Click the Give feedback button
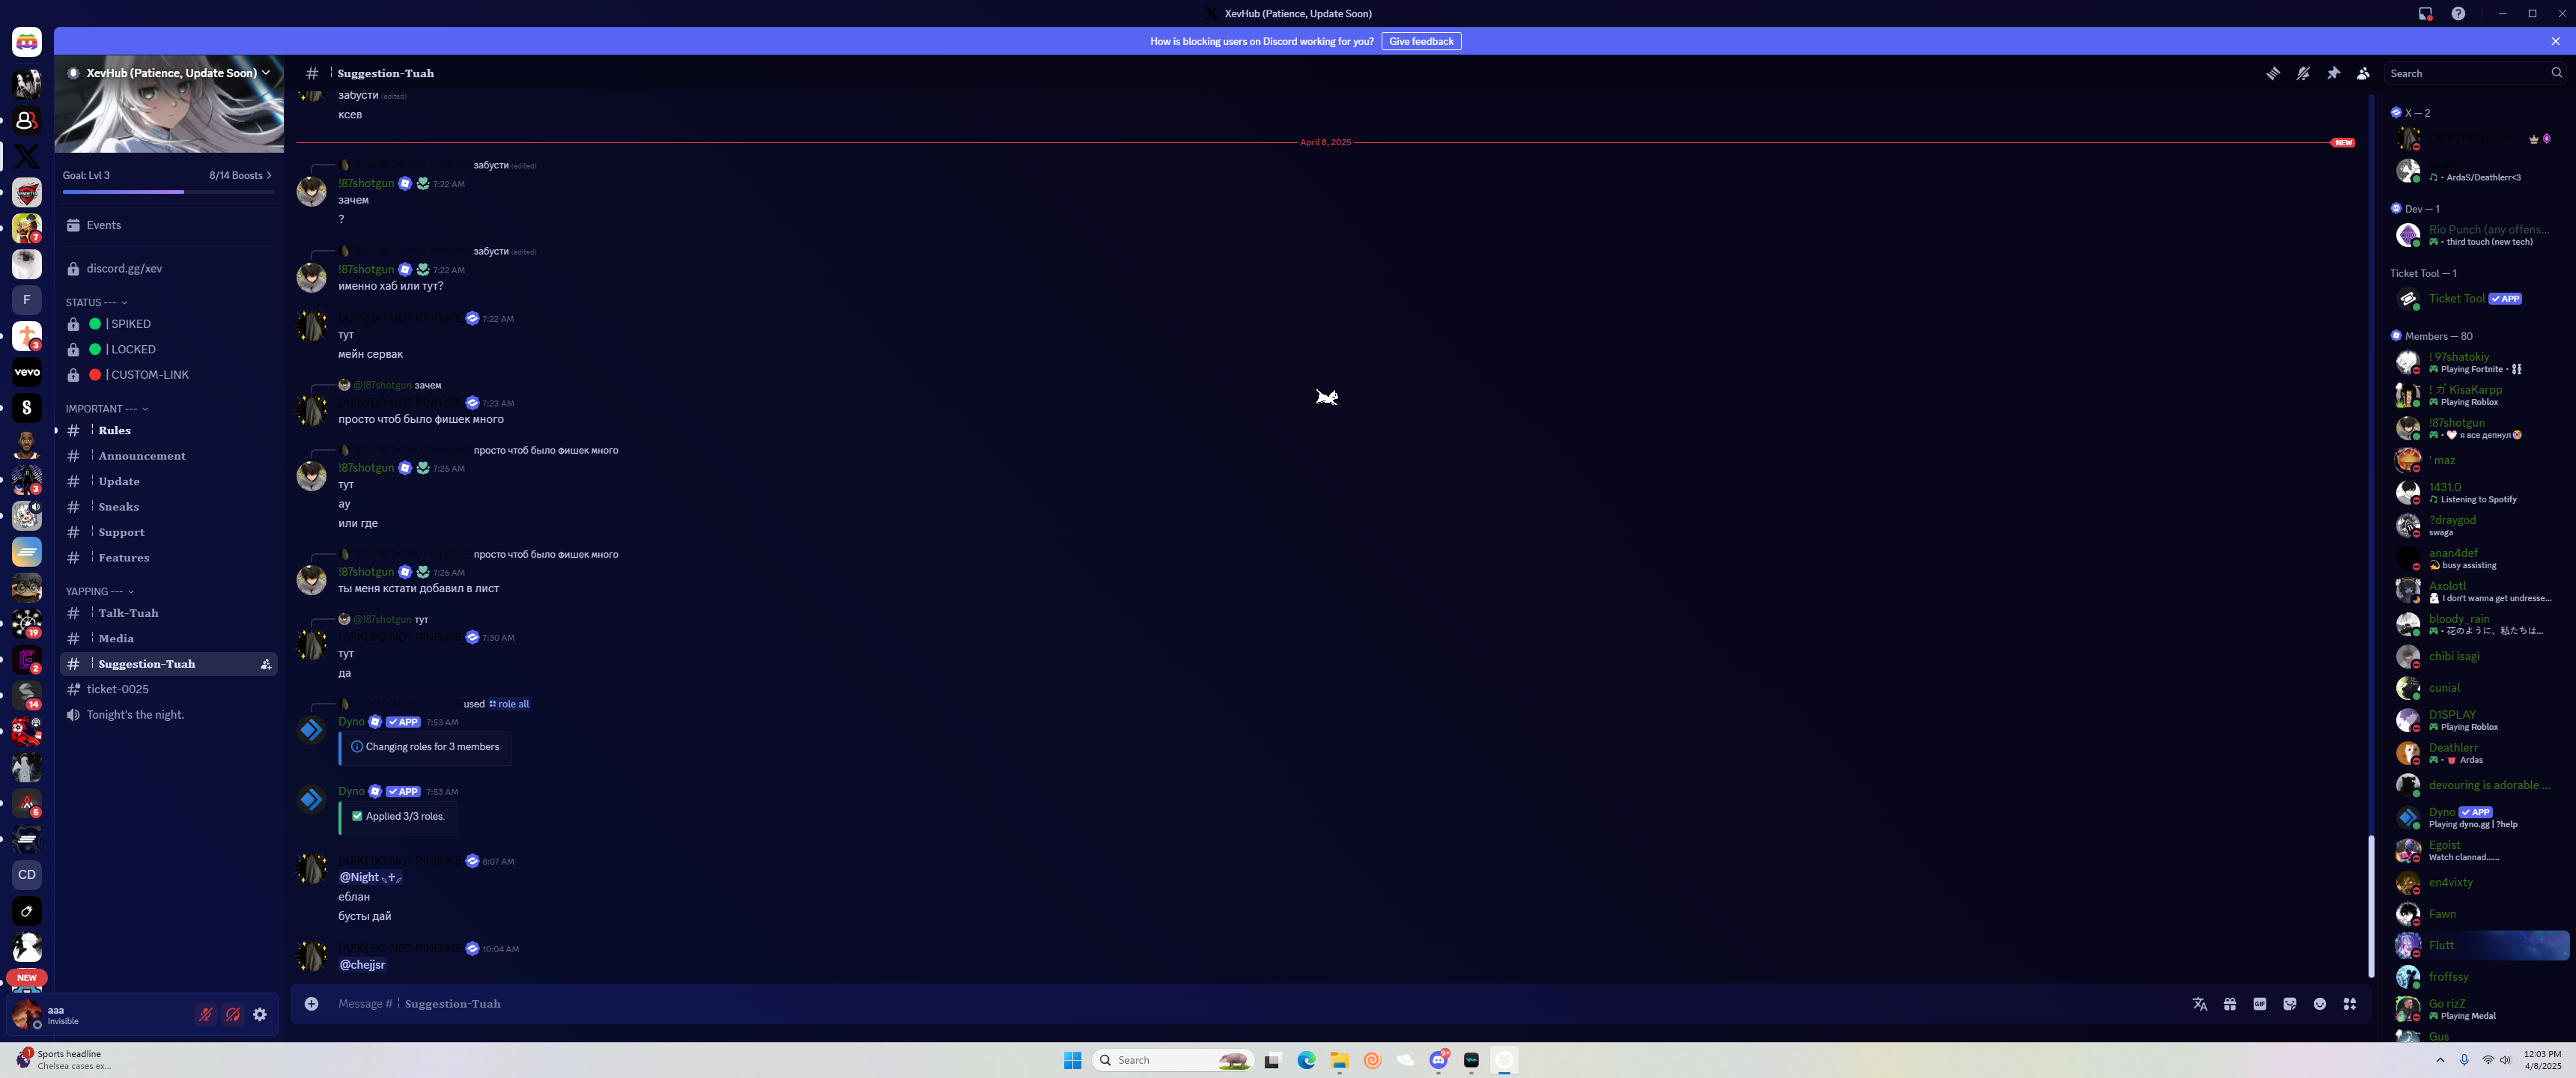The width and height of the screenshot is (2576, 1078). [x=1420, y=41]
